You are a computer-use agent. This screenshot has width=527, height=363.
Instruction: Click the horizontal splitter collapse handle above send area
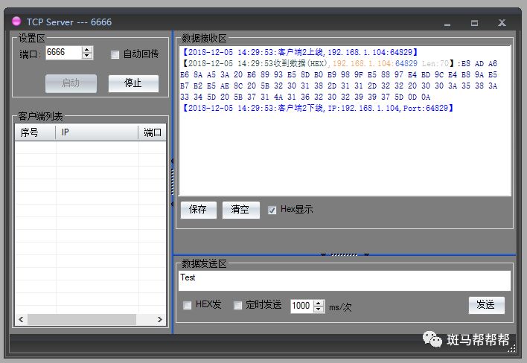[x=344, y=254]
